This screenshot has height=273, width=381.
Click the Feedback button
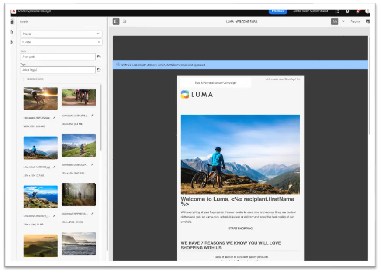(278, 11)
